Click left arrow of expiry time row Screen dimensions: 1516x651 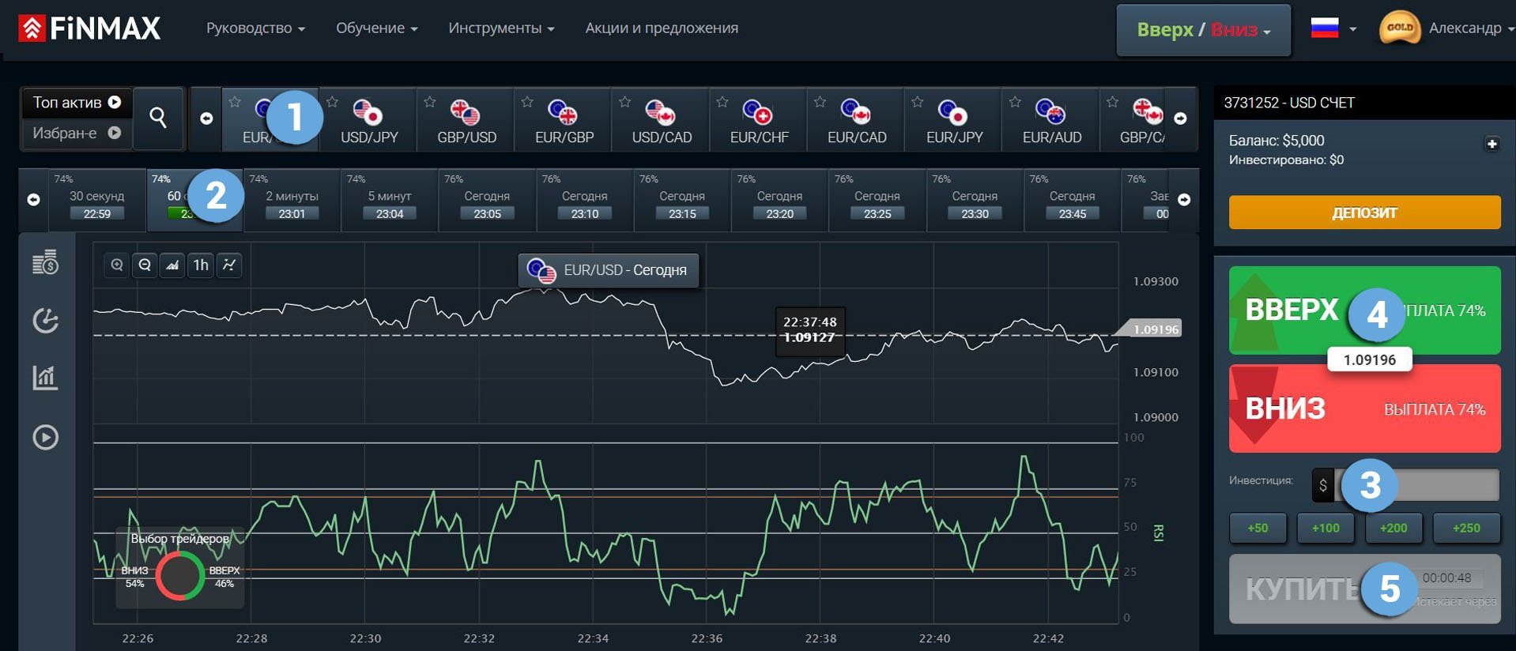pyautogui.click(x=33, y=200)
